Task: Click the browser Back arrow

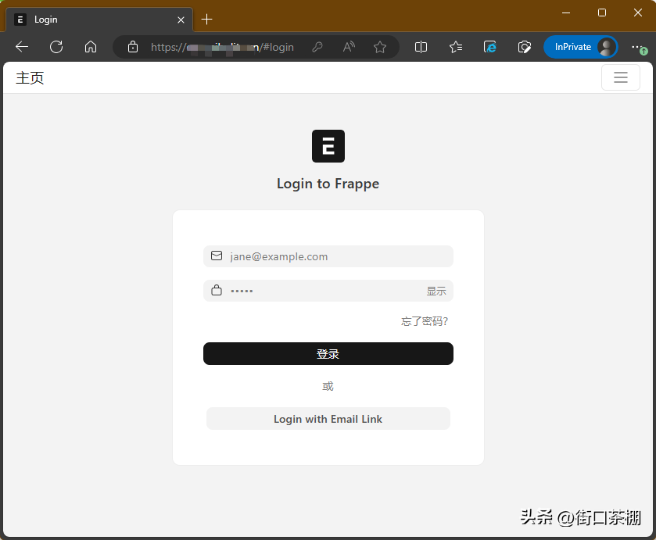Action: pyautogui.click(x=22, y=47)
